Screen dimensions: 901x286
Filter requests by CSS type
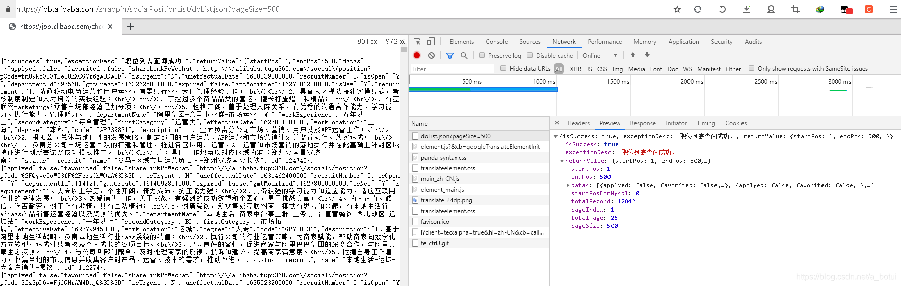click(x=602, y=69)
